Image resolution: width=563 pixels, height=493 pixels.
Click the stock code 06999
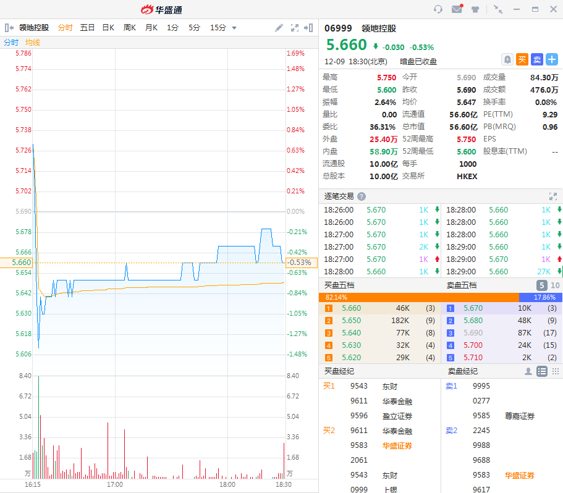coord(338,28)
